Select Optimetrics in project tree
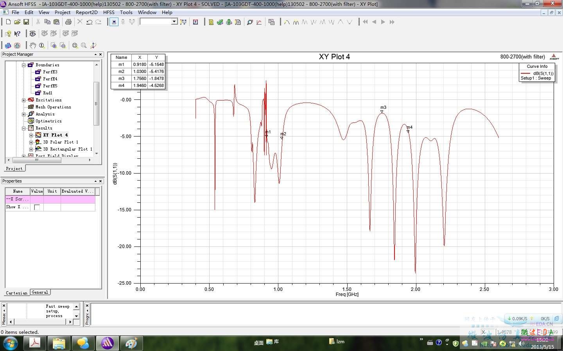This screenshot has width=563, height=351. coord(48,121)
